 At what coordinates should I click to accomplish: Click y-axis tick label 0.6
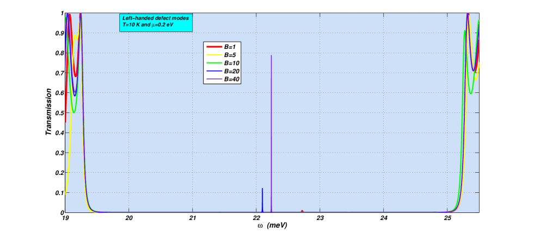click(x=59, y=93)
